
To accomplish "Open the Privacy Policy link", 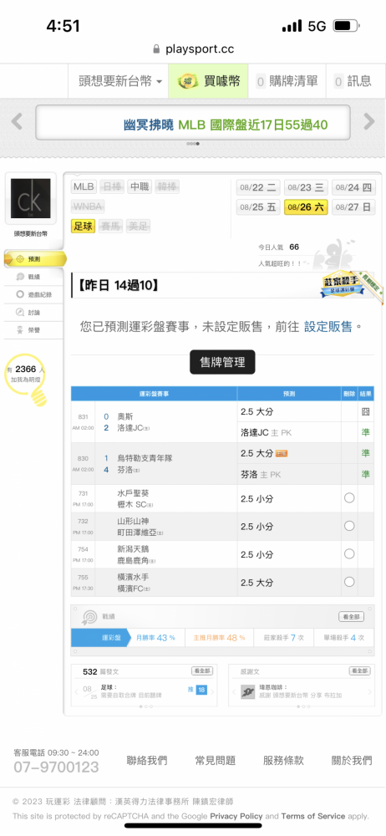I will tap(236, 816).
